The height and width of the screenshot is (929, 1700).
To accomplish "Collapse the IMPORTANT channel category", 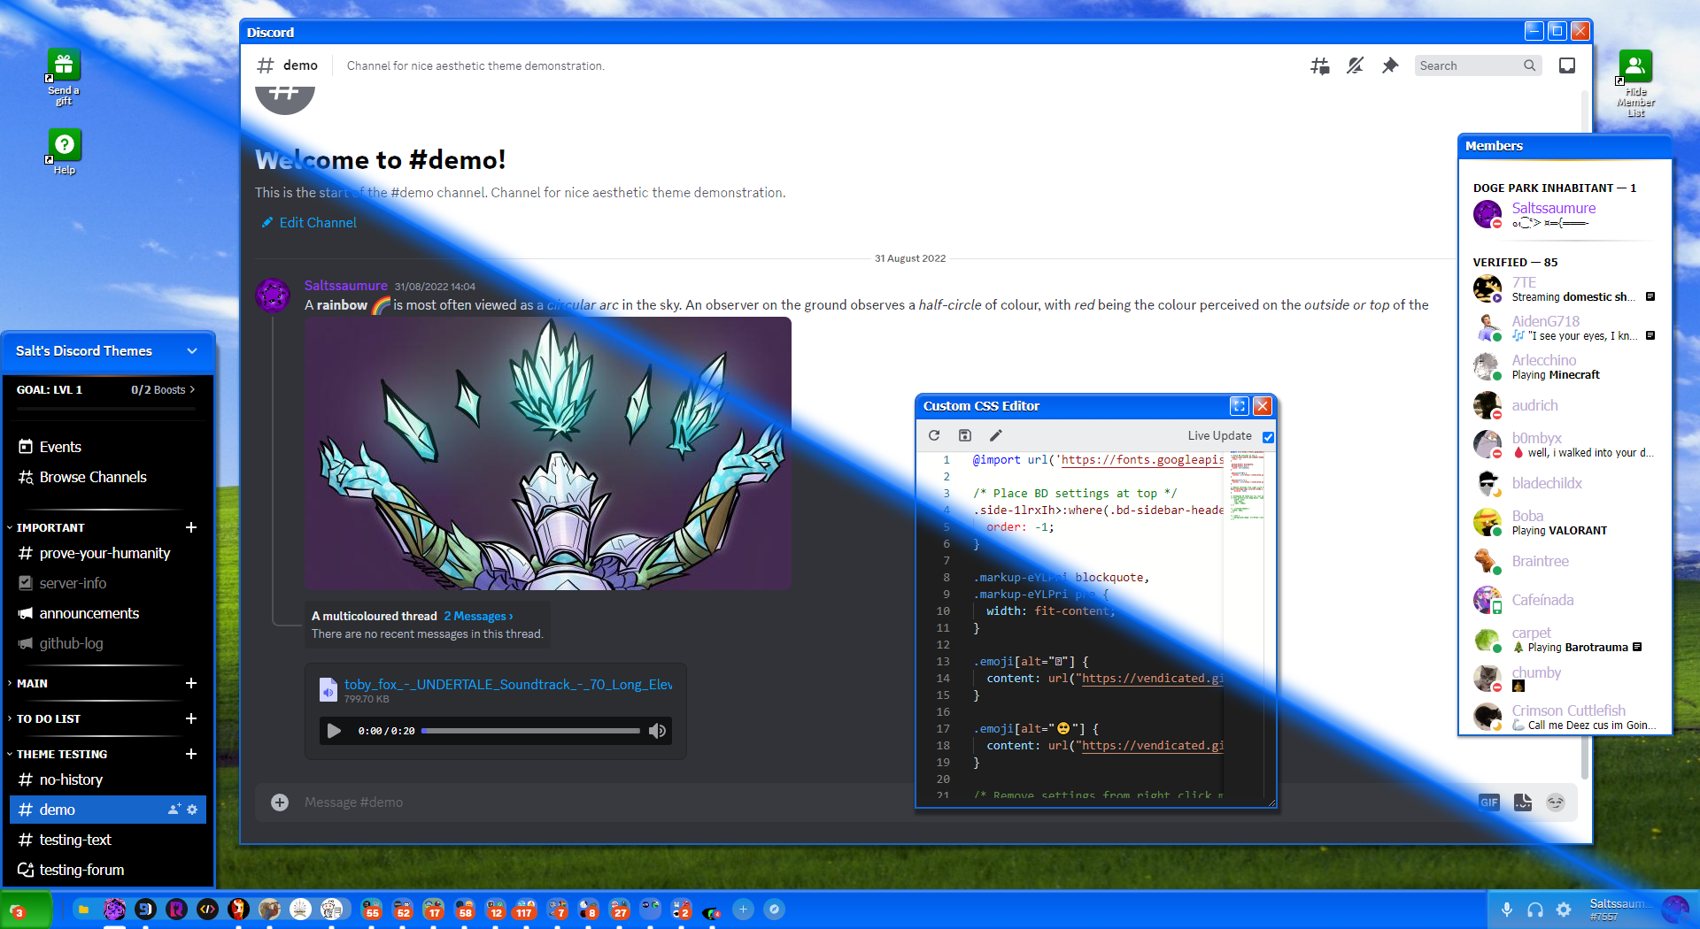I will 50,527.
